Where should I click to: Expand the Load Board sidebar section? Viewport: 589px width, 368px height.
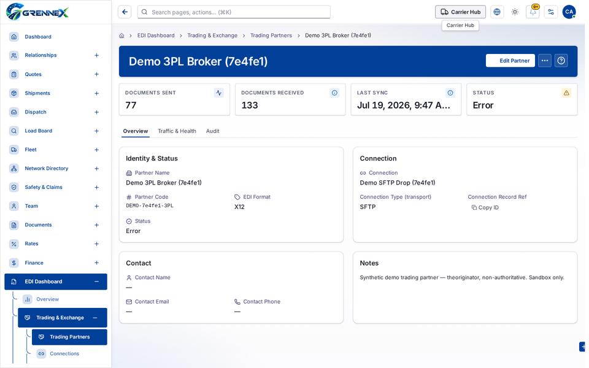pyautogui.click(x=96, y=131)
